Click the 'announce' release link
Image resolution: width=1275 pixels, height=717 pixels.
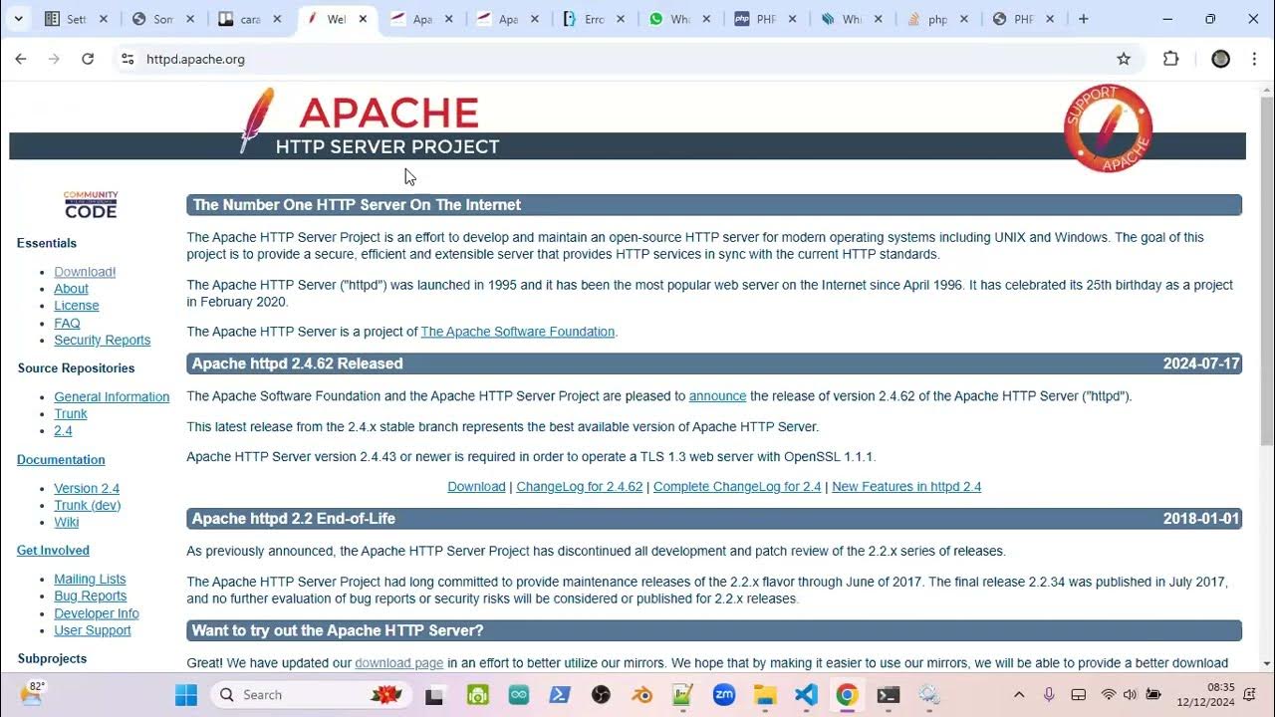pos(717,395)
